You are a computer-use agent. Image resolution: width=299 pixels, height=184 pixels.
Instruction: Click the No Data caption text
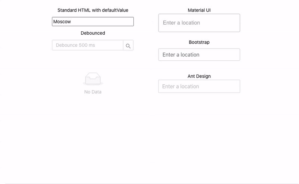coord(93,92)
